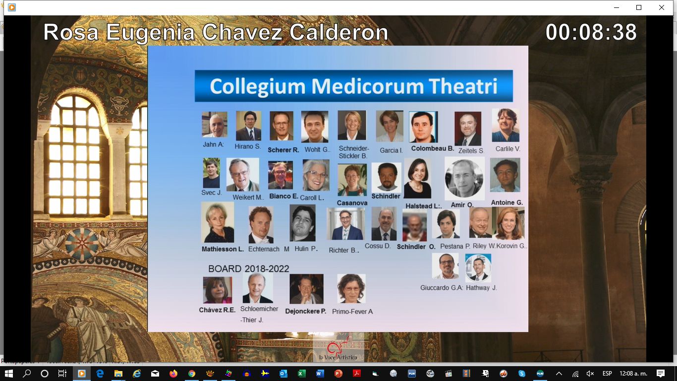Click the taskbar Search magnifier
This screenshot has height=381, width=677.
(x=27, y=374)
